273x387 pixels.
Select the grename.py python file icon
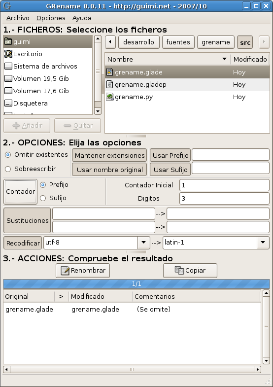[x=109, y=97]
